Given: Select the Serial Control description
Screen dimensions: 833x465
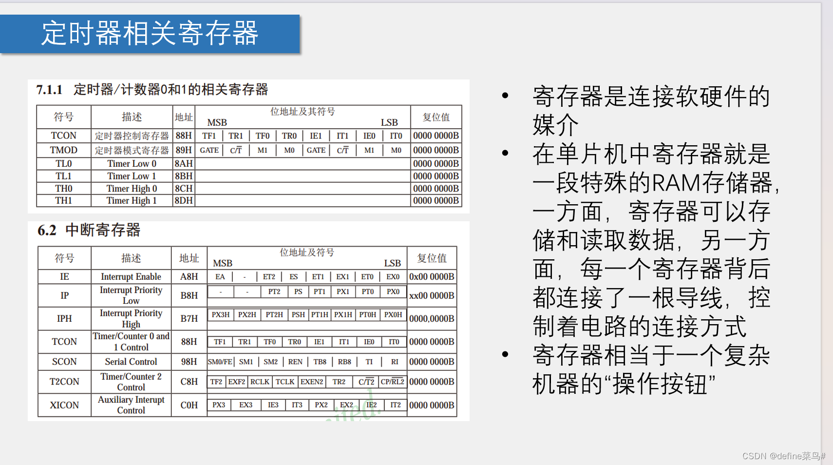Looking at the screenshot, I should click(131, 362).
